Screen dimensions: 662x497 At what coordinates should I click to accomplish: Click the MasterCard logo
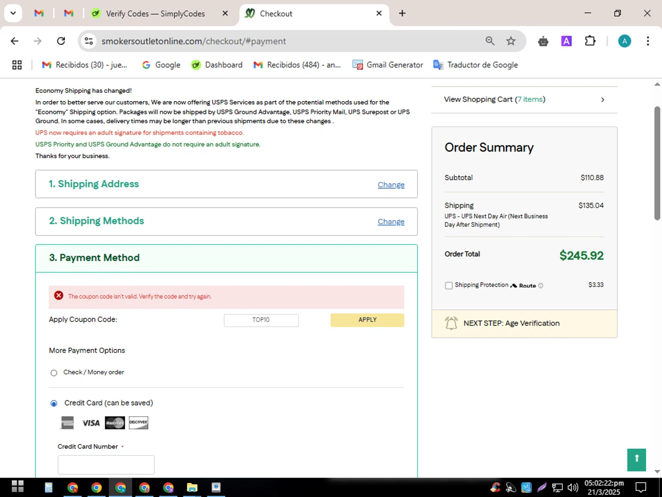115,423
